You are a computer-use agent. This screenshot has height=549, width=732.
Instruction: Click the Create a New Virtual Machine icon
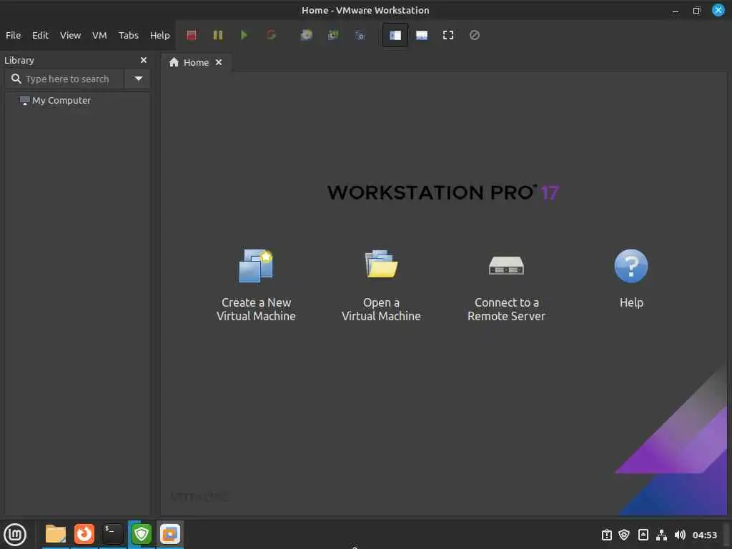(256, 266)
